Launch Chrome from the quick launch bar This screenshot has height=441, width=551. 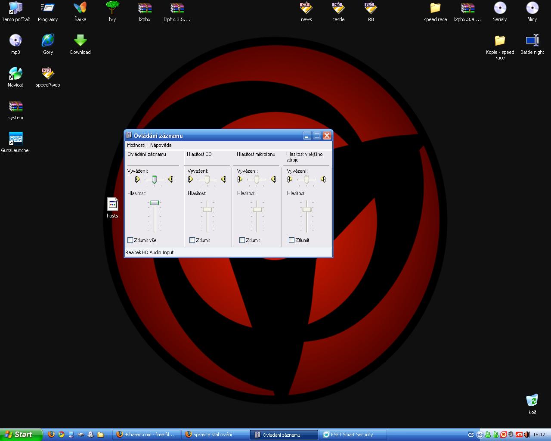(61, 435)
